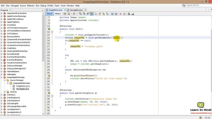The width and height of the screenshot is (212, 119).
Task: Open the Navigate menu
Action: point(15,6)
